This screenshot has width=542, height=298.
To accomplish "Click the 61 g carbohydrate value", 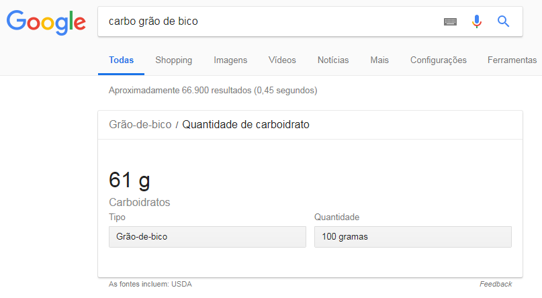I will click(130, 181).
